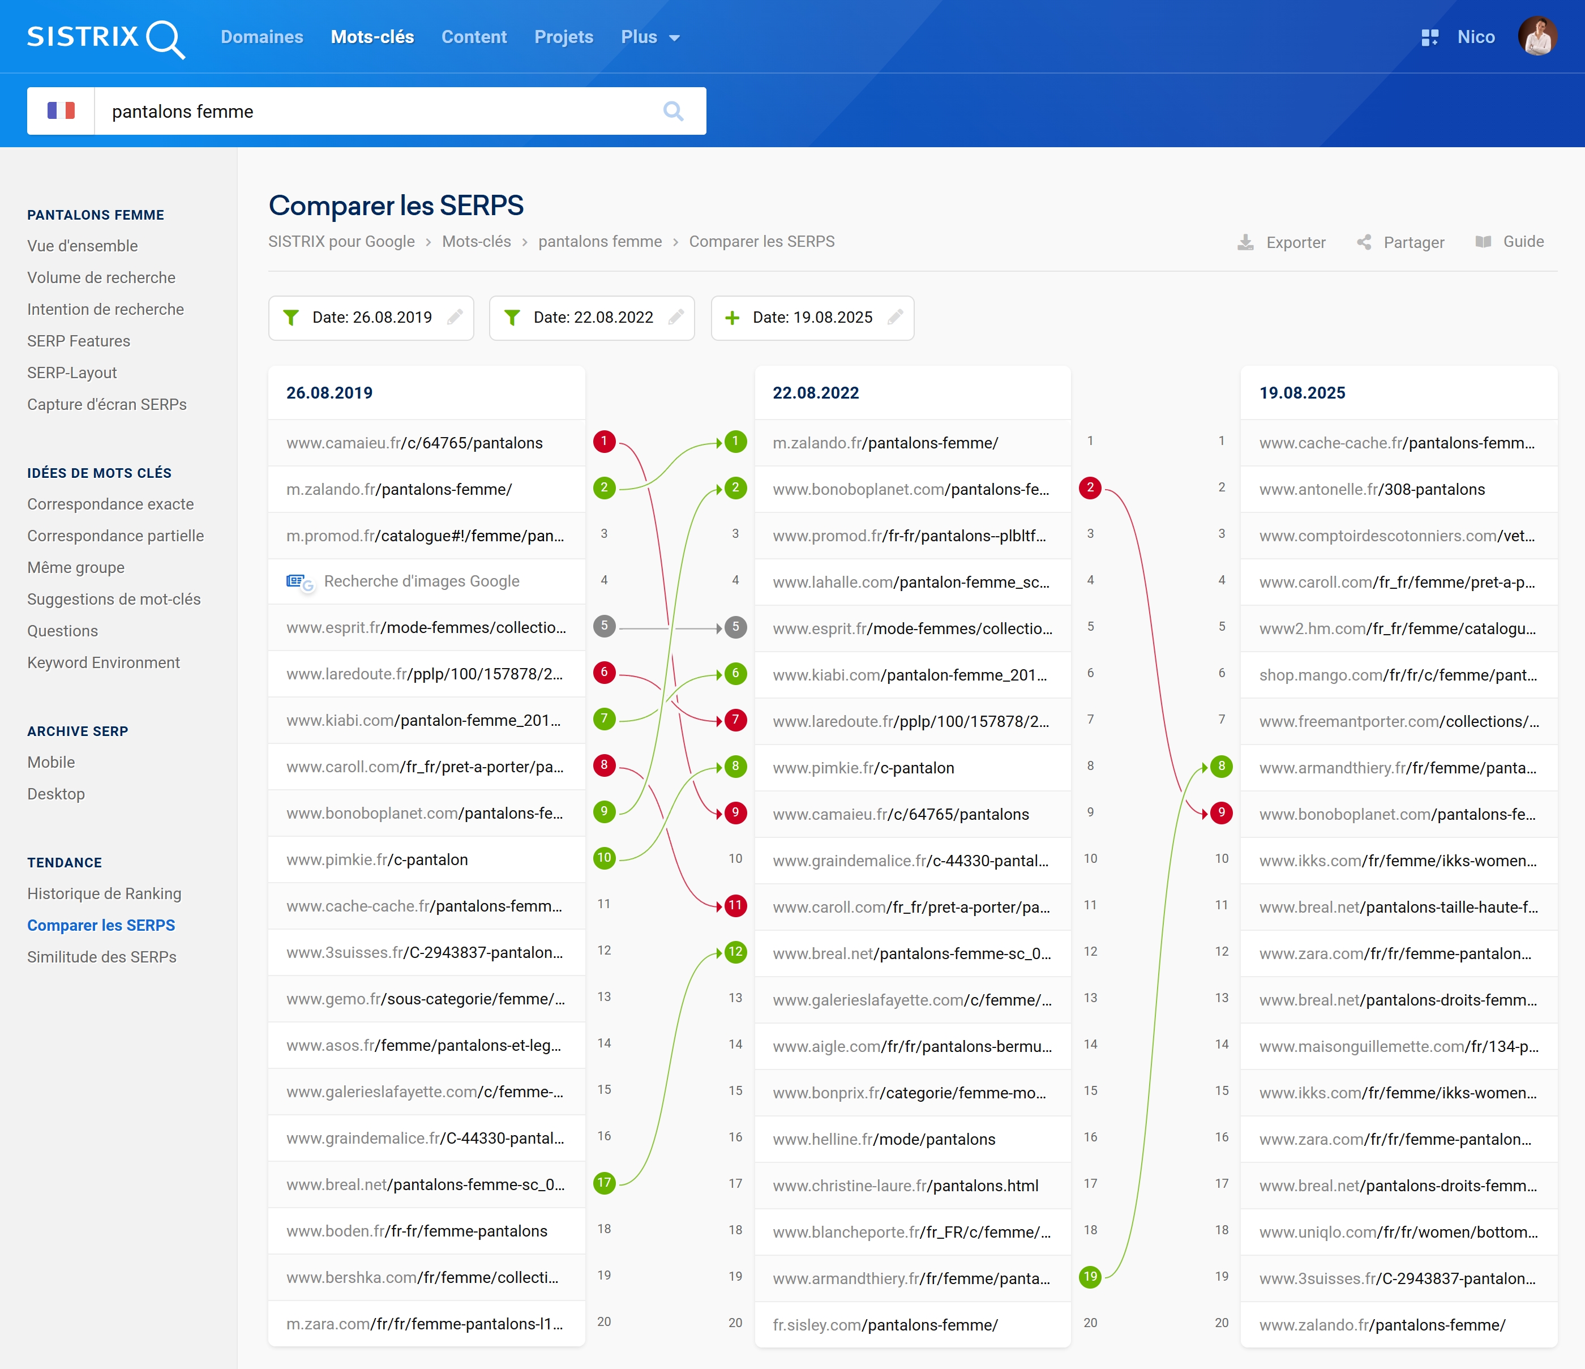Open Nico's profile avatar

pos(1537,37)
